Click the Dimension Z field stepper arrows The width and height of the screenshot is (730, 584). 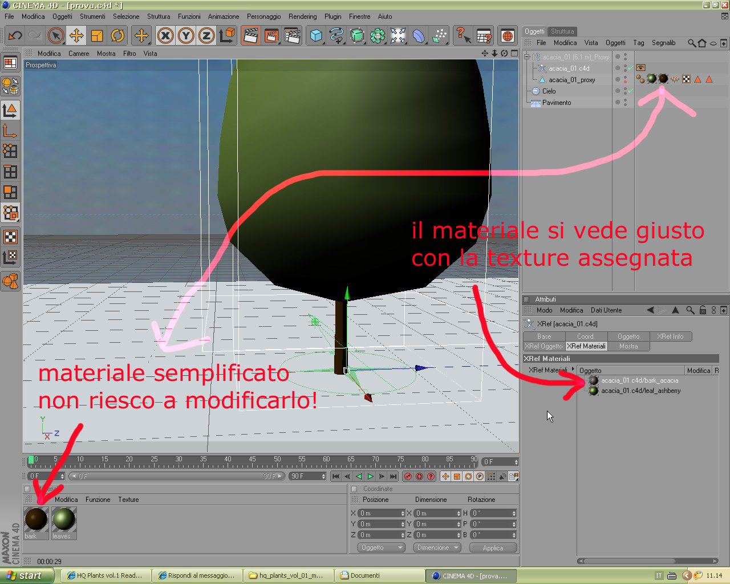coord(459,535)
